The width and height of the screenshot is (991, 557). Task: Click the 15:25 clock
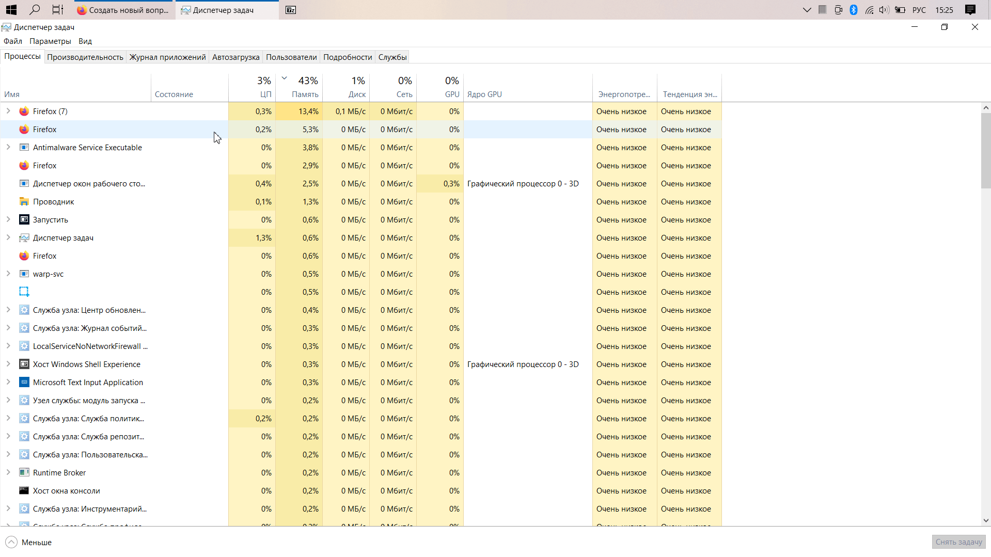tap(944, 10)
